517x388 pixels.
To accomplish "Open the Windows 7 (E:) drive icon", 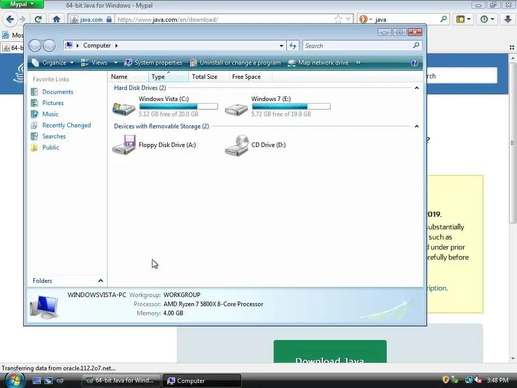I will click(x=236, y=109).
